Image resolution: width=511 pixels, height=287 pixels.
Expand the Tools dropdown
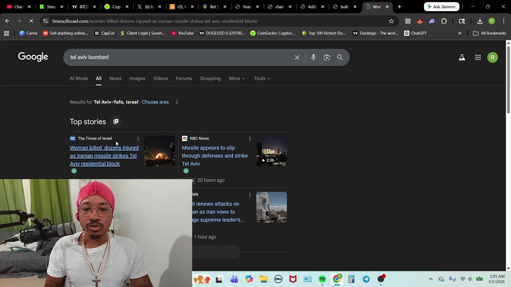click(x=262, y=79)
